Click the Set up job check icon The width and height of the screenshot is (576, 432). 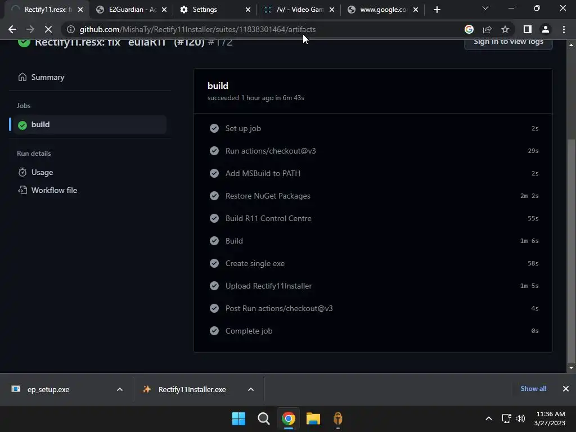pyautogui.click(x=214, y=128)
